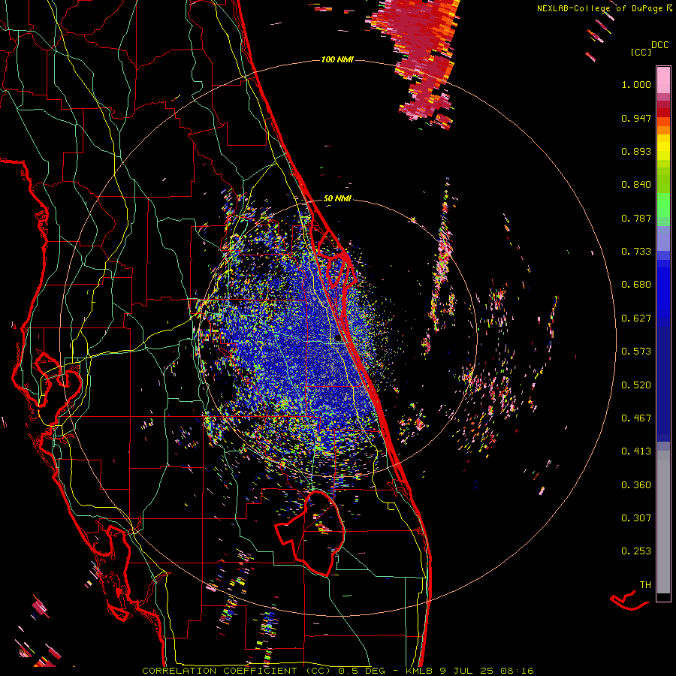This screenshot has height=676, width=676.
Task: Click the [CC] units label
Action: tap(641, 52)
